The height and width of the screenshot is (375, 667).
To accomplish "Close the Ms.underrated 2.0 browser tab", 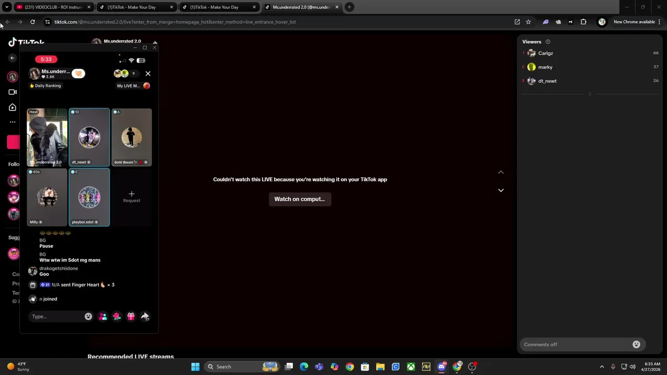I will coord(337,7).
